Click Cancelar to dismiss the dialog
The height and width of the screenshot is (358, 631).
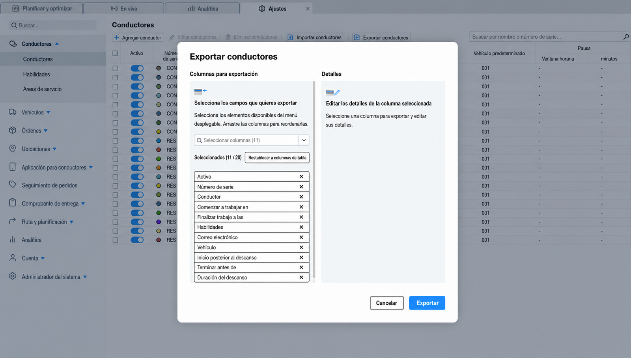tap(386, 303)
